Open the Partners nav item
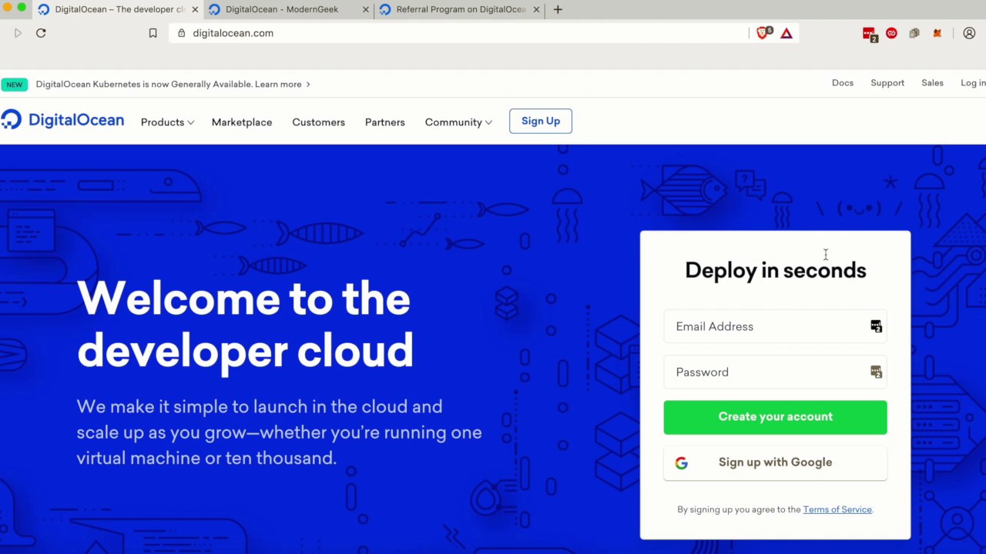Image resolution: width=986 pixels, height=554 pixels. coord(384,122)
